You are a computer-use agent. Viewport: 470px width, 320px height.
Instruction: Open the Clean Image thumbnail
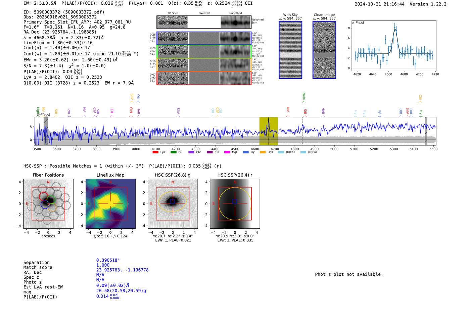(x=324, y=50)
